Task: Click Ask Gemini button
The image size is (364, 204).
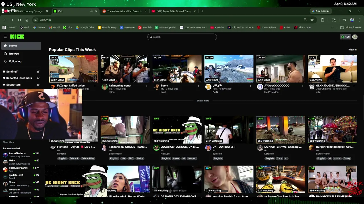Action: pos(320,11)
